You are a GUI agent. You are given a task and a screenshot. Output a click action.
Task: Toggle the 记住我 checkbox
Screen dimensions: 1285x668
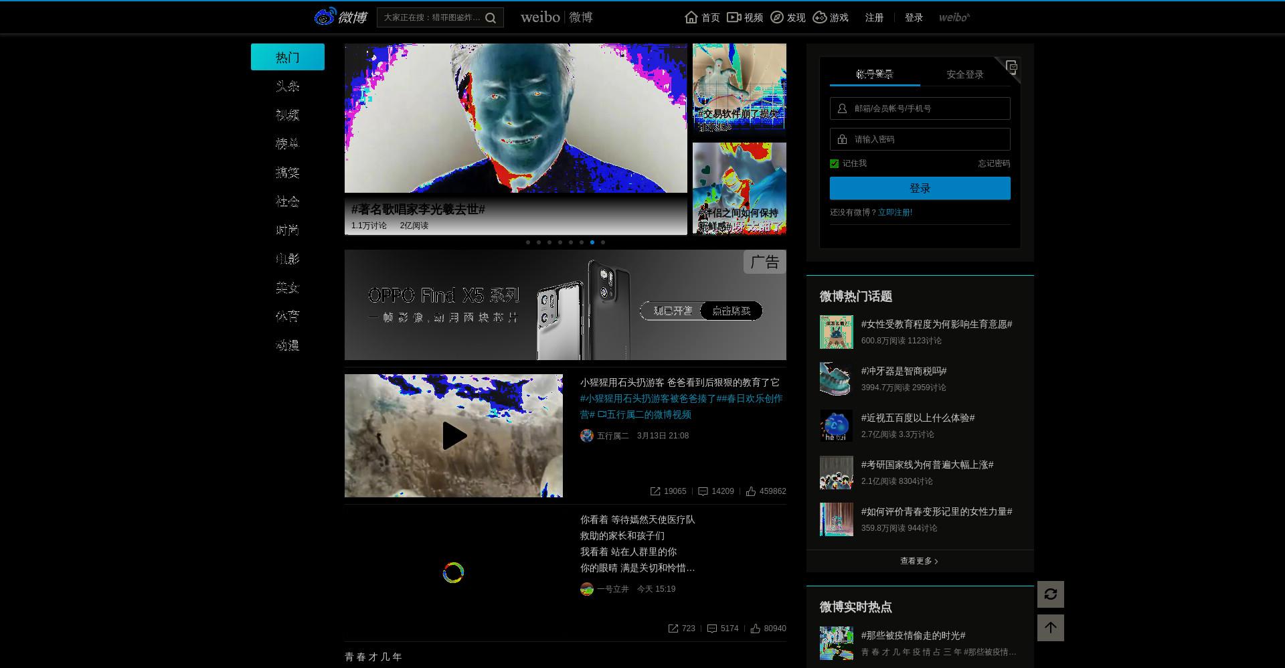(835, 163)
